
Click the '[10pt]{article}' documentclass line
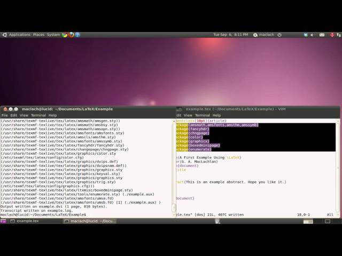pyautogui.click(x=201, y=121)
